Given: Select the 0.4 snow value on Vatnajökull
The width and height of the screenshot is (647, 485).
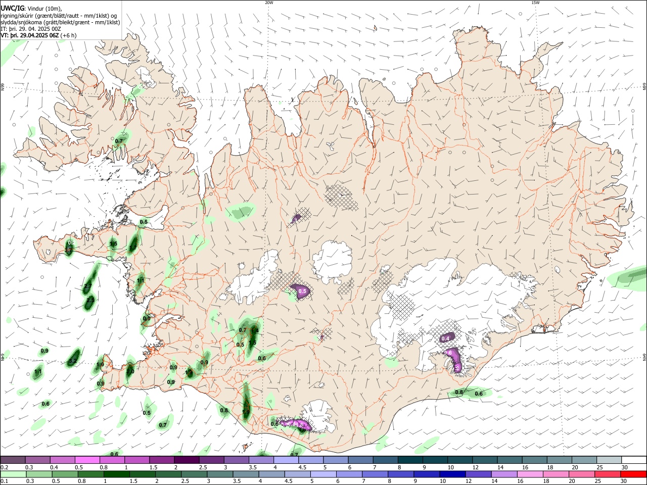Looking at the screenshot, I should click(446, 338).
